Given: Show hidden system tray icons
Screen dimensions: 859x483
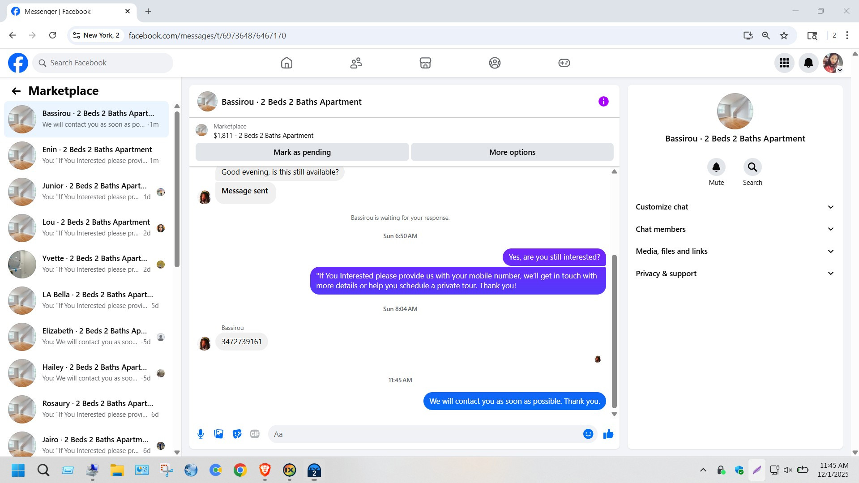Looking at the screenshot, I should 703,470.
